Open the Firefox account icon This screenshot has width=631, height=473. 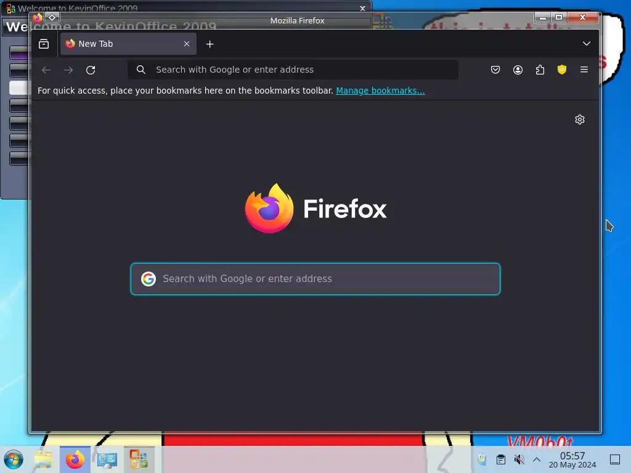pyautogui.click(x=518, y=70)
